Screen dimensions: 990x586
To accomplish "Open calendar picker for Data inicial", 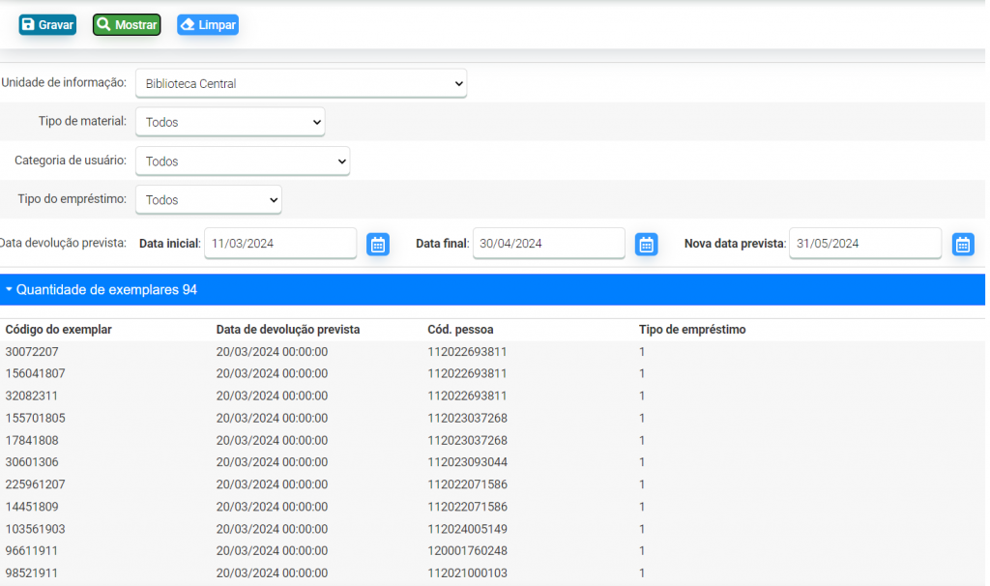I will point(378,245).
